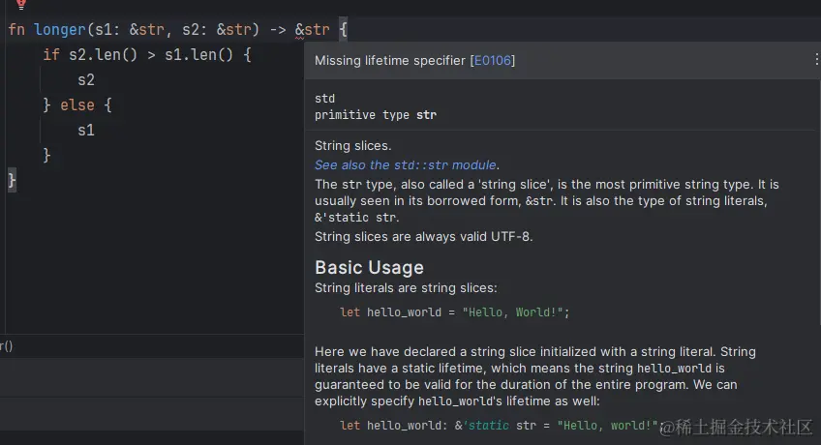Click the if keyword in the function body
821x445 pixels.
[x=50, y=55]
